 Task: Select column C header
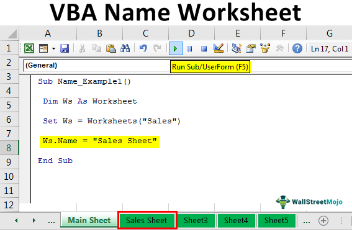[x=145, y=33]
